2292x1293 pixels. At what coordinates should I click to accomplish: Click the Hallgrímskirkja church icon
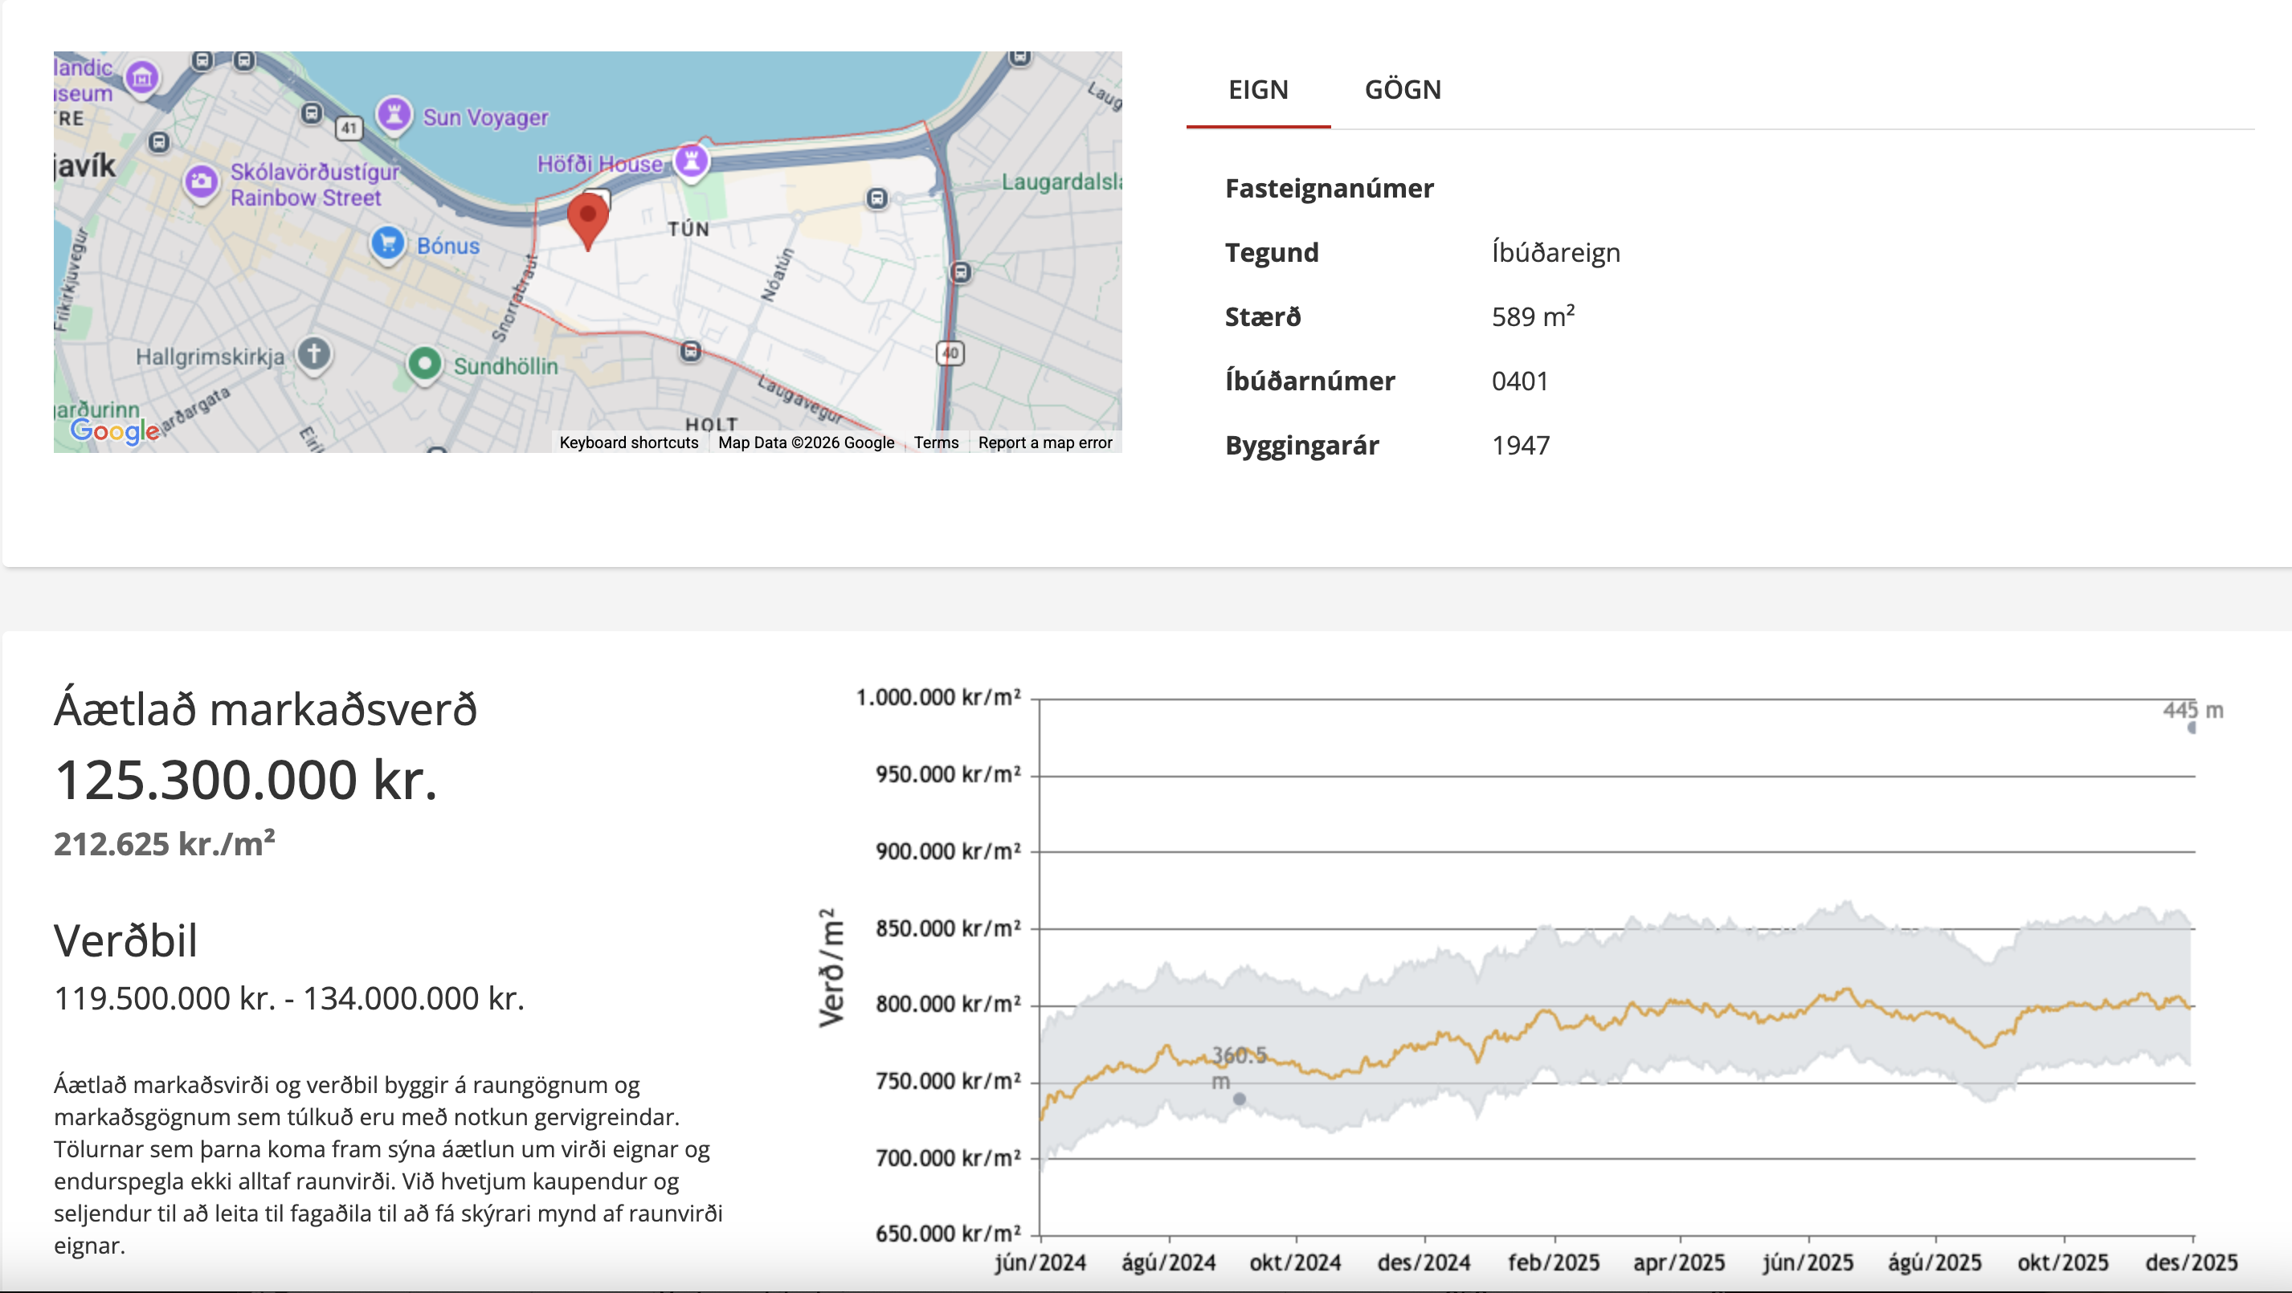(313, 354)
